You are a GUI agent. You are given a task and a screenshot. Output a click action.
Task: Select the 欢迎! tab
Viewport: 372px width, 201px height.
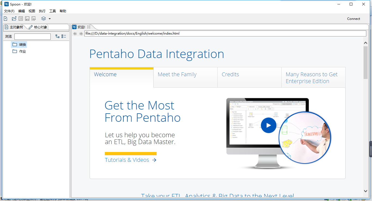[x=81, y=27]
